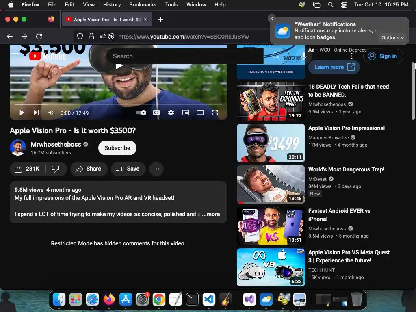The width and height of the screenshot is (416, 312).
Task: Open Apple Vision Pro Impressions video title
Action: tap(346, 128)
